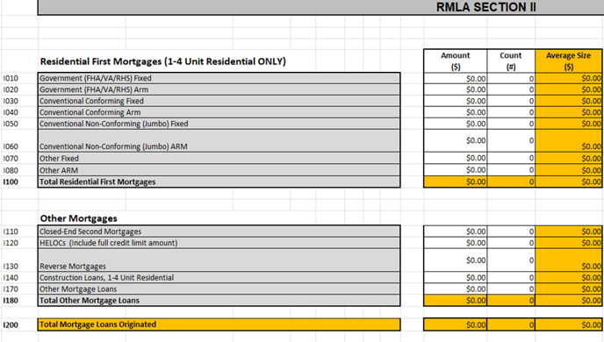Image resolution: width=604 pixels, height=342 pixels.
Task: Click the Reverse Mortgages label cell
Action: click(219, 260)
